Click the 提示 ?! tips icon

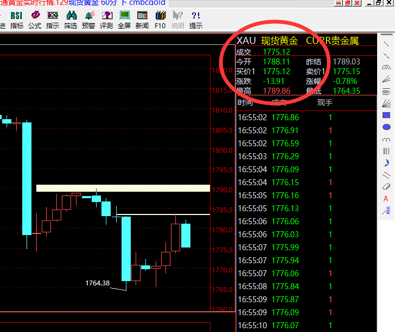[x=196, y=19]
